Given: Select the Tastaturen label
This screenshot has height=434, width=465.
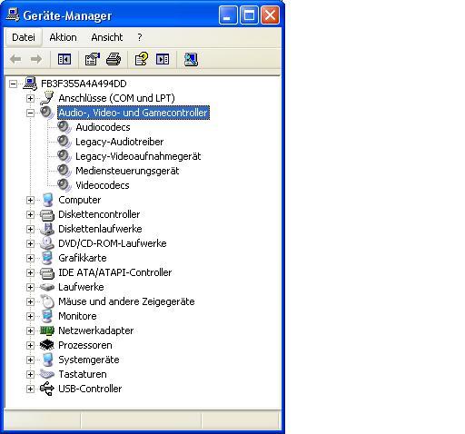Looking at the screenshot, I should pos(83,374).
